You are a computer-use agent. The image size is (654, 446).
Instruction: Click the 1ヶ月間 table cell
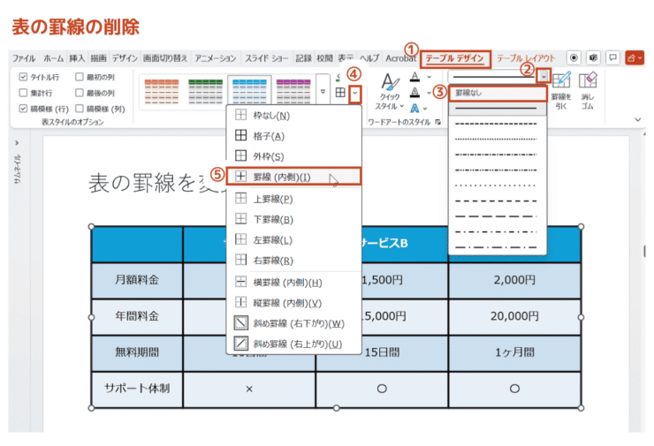(x=514, y=353)
